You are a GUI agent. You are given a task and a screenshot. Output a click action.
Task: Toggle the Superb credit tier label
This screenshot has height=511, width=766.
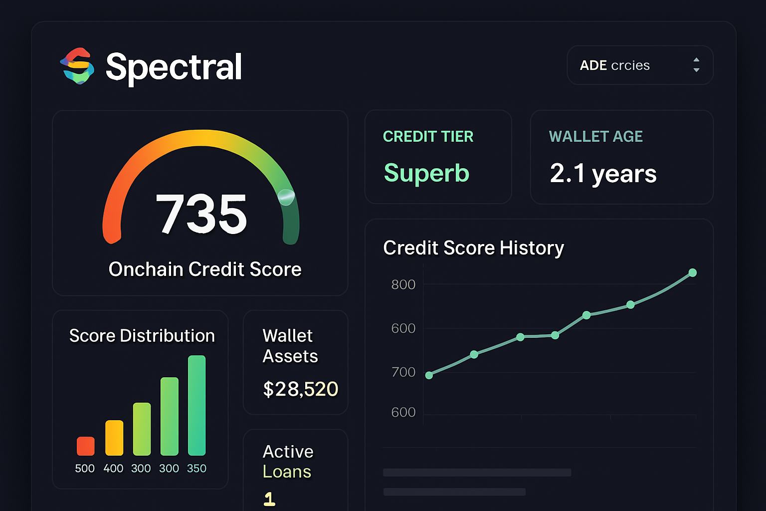[426, 173]
